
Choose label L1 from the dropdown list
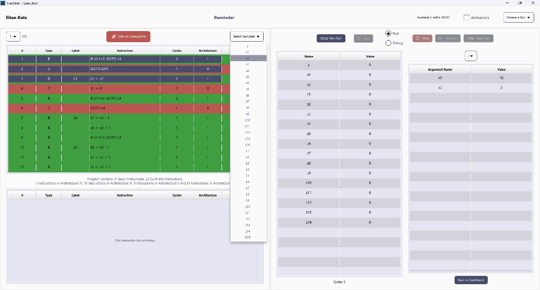coord(248,151)
